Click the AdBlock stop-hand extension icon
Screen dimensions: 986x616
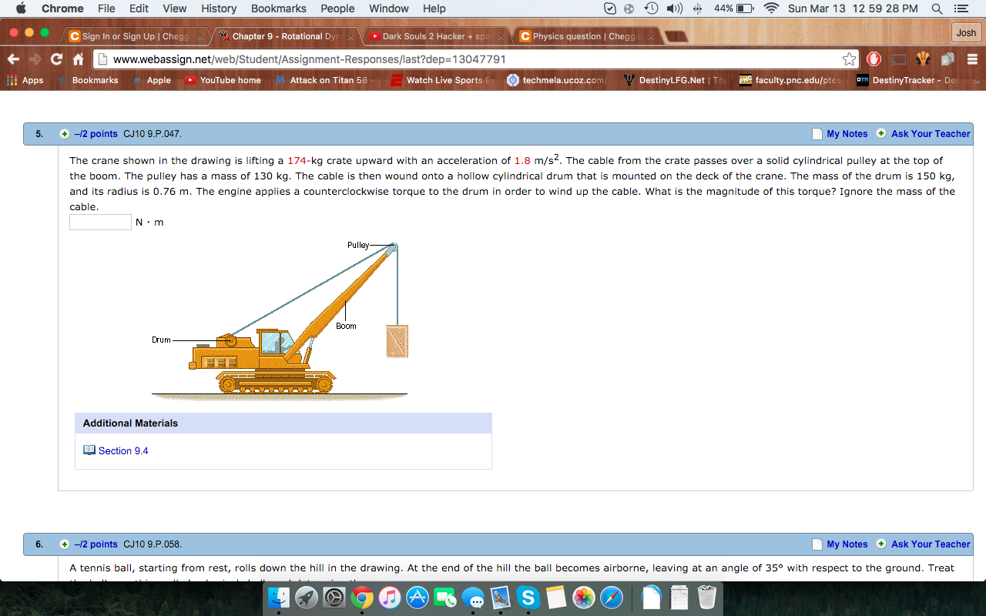tap(874, 59)
